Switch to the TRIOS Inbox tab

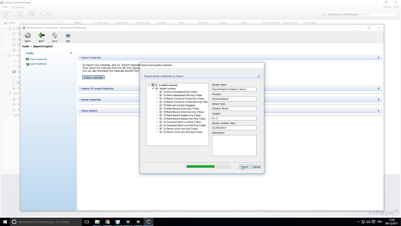tap(17, 7)
